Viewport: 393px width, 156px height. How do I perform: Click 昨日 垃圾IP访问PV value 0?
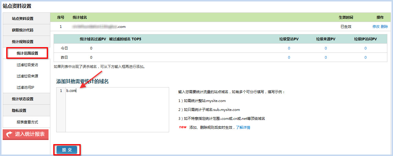click(366, 58)
